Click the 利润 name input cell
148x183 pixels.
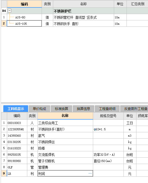point(65,173)
